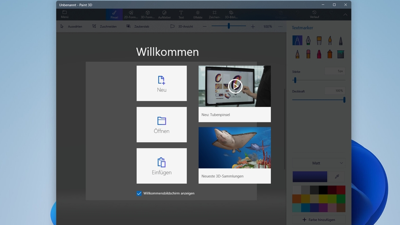Open the three-dots more options menu
Viewport: 400px width, 225px height.
[280, 26]
